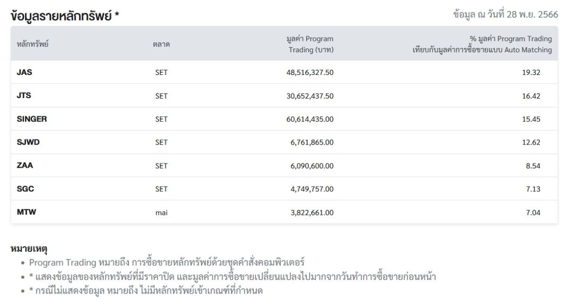The width and height of the screenshot is (566, 304).
Task: Open the SINGER security symbol
Action: click(x=32, y=119)
